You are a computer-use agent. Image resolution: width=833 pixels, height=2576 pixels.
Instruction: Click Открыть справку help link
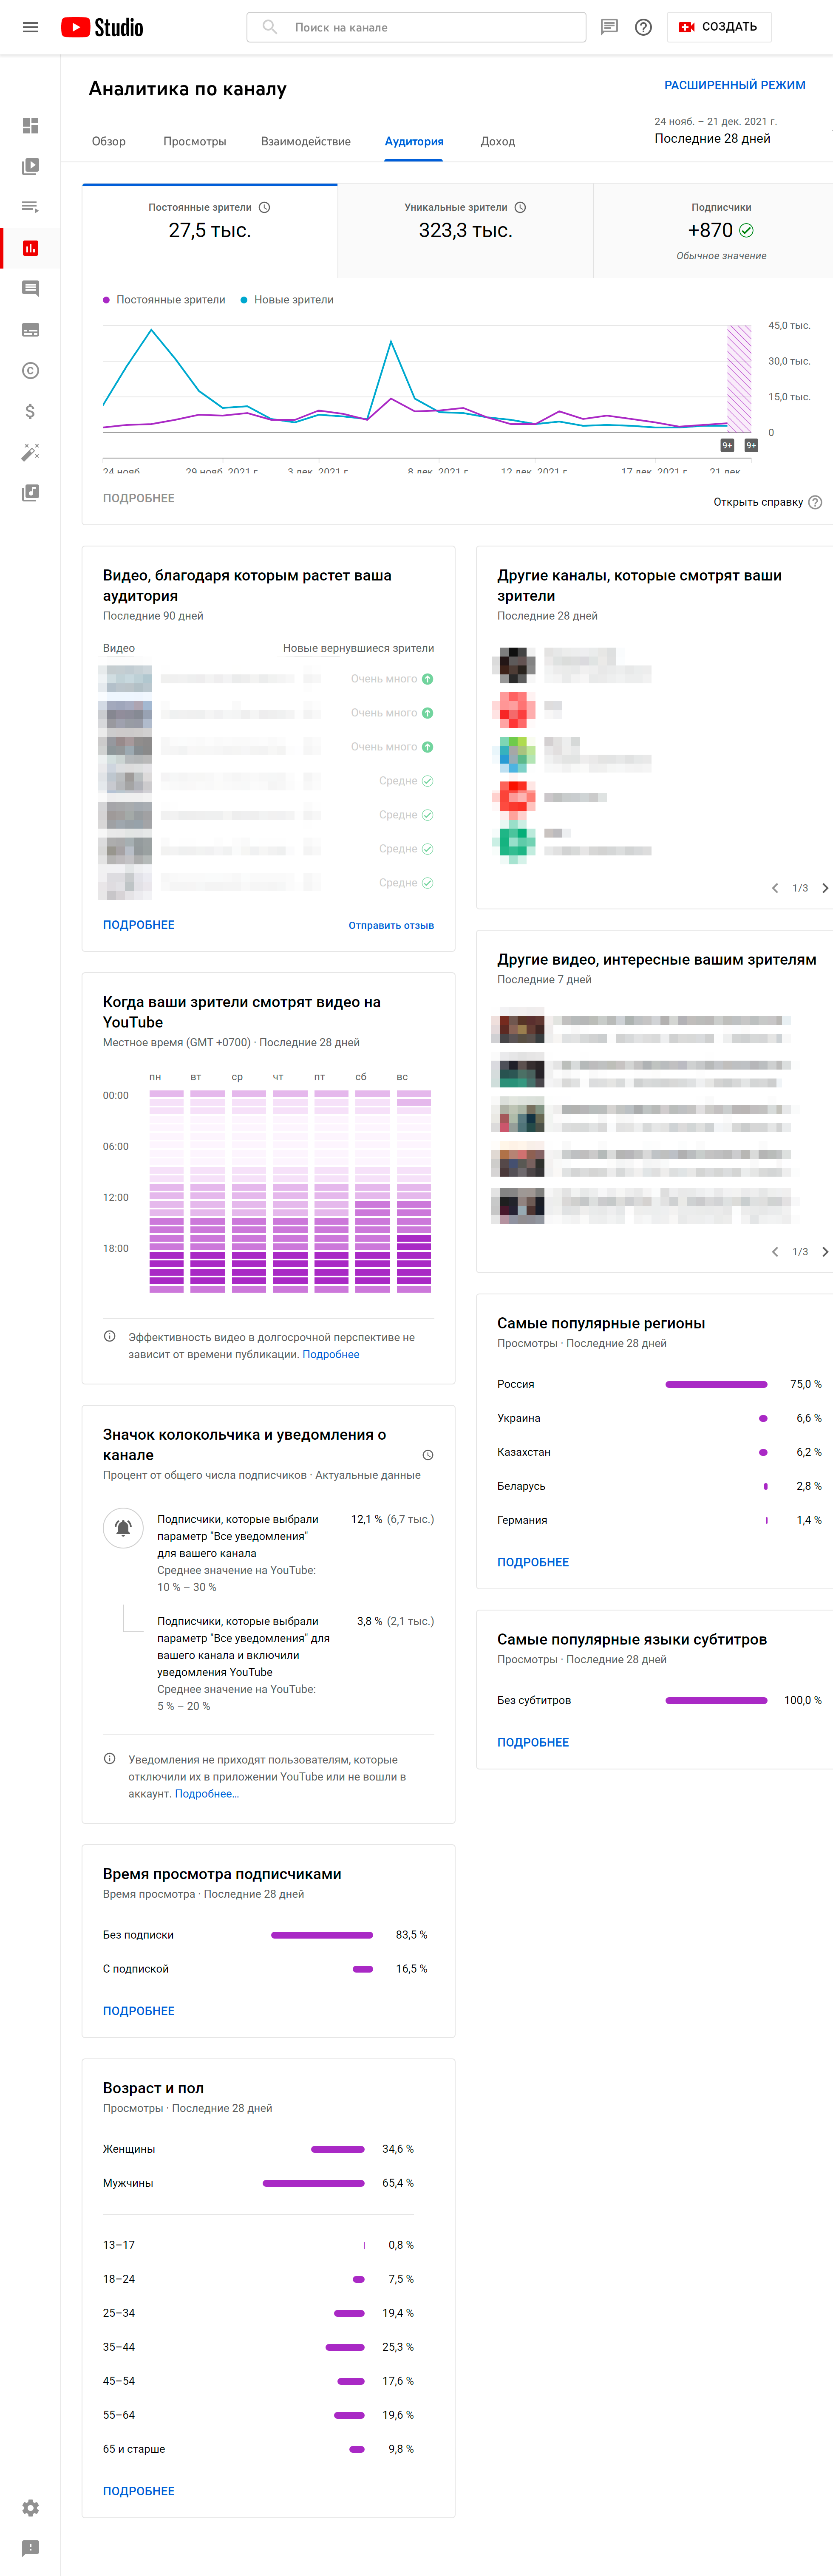[758, 502]
